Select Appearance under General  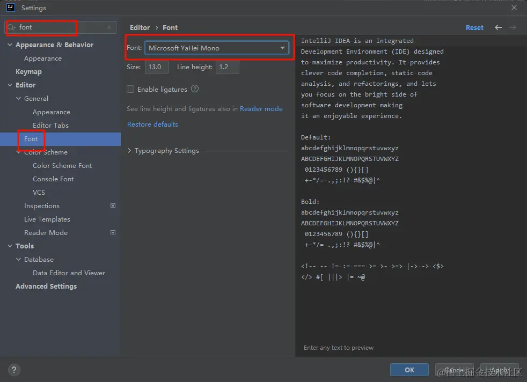[x=52, y=112]
